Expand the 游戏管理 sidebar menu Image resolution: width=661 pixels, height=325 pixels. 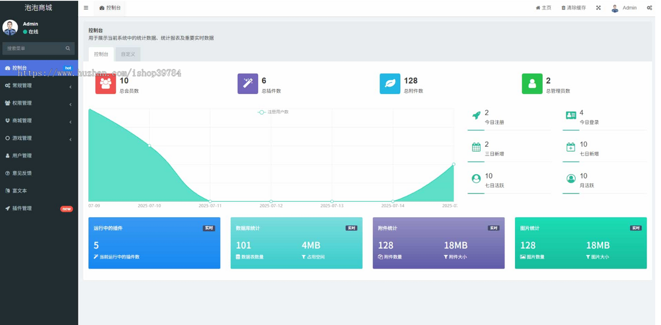pos(39,139)
